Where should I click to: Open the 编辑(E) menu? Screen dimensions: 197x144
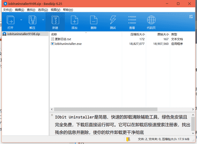(x=20, y=10)
